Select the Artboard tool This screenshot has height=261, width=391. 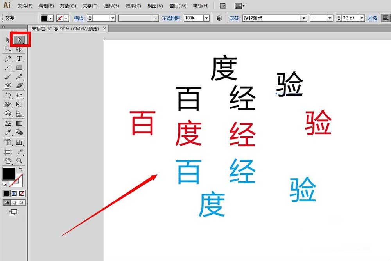coord(8,152)
